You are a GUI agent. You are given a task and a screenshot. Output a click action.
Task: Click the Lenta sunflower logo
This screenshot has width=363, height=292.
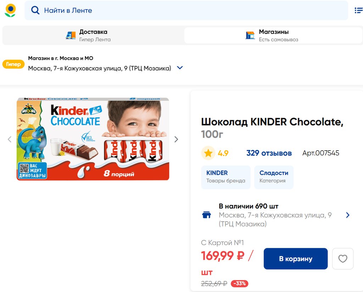click(x=10, y=10)
